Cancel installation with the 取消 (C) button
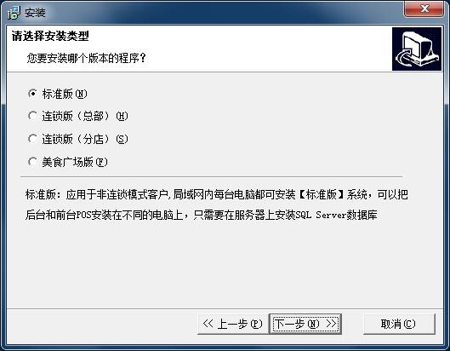This screenshot has width=450, height=351. click(x=399, y=324)
